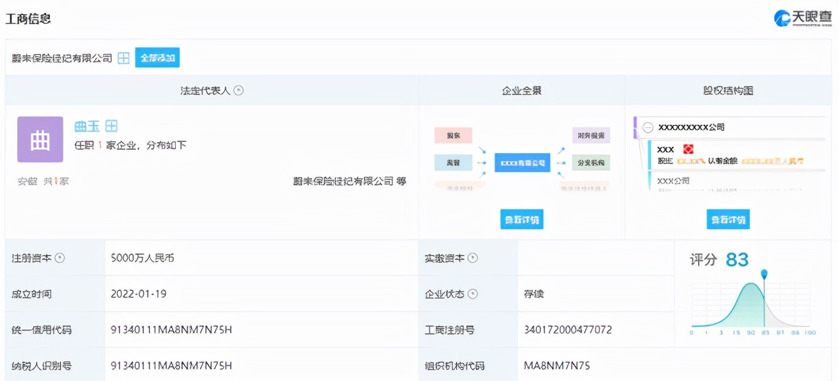
Task: Click the info icon next to 法定代表人
Action: 239,91
